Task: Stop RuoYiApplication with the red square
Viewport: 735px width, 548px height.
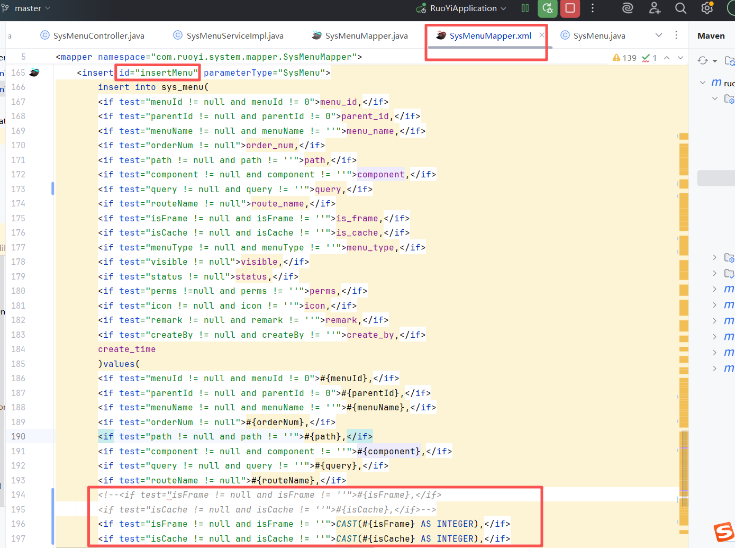Action: (x=570, y=8)
